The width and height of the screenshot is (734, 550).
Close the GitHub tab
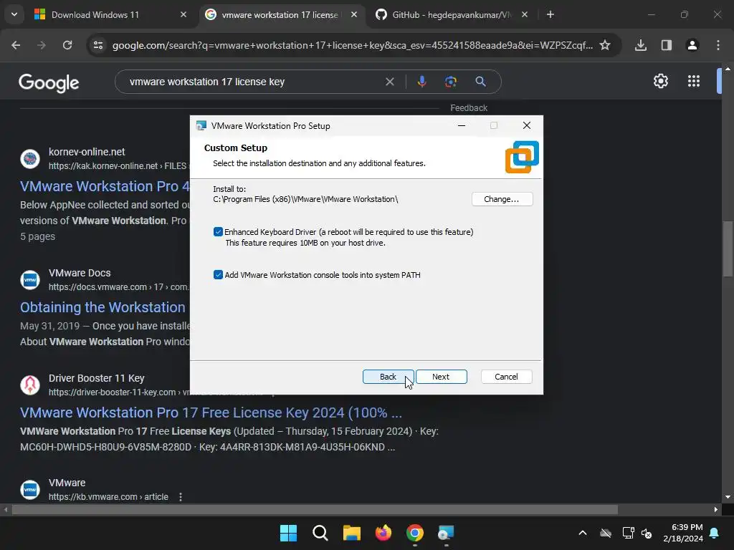[524, 15]
